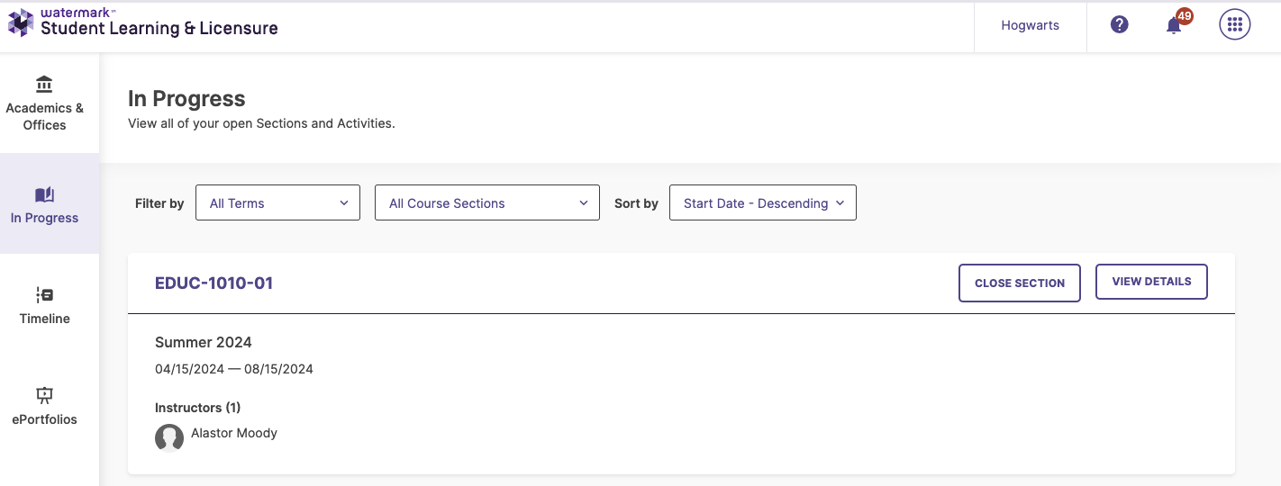The width and height of the screenshot is (1281, 486).
Task: Click Alastor Moody's avatar icon
Action: pyautogui.click(x=169, y=437)
